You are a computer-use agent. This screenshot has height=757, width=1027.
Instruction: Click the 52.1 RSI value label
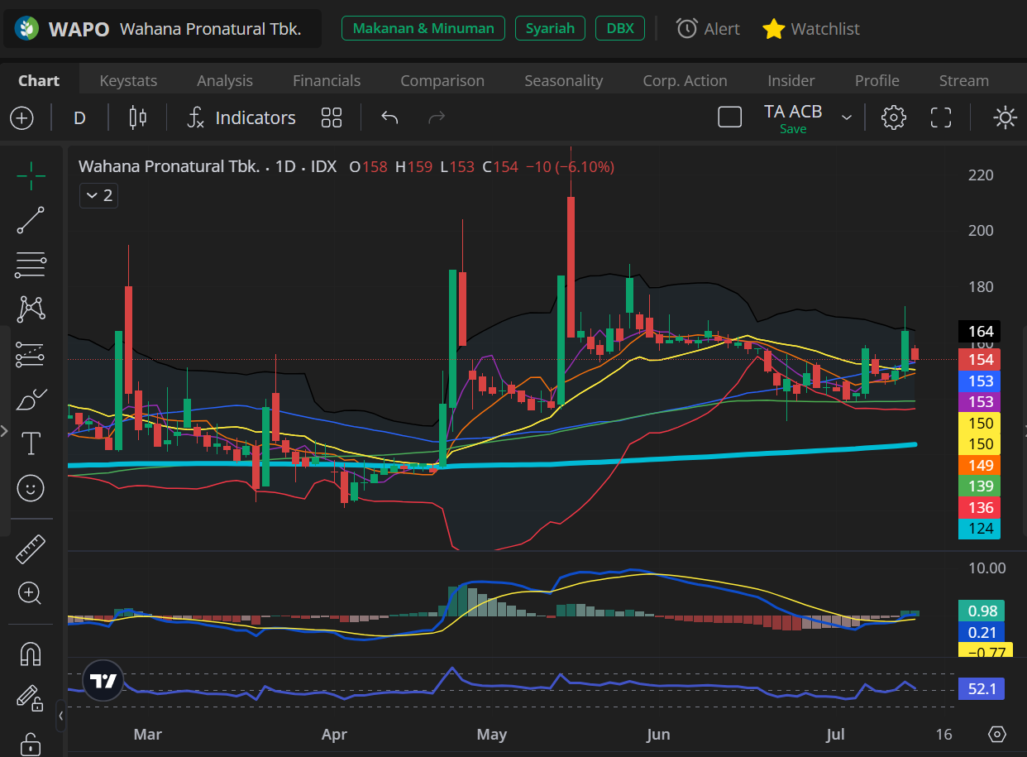click(981, 688)
